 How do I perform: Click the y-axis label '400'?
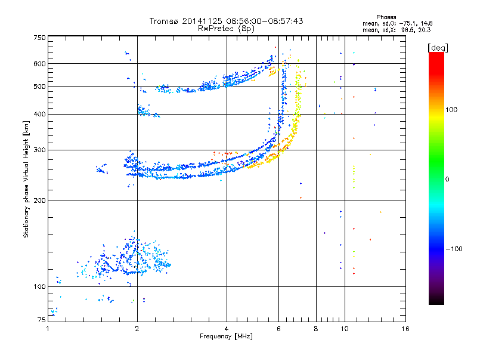39,114
